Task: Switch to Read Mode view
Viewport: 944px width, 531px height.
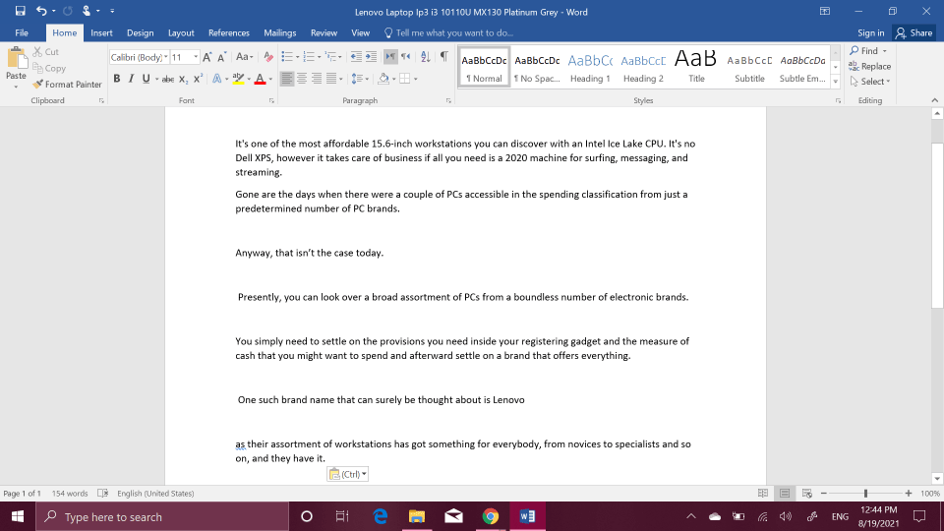Action: pos(763,493)
